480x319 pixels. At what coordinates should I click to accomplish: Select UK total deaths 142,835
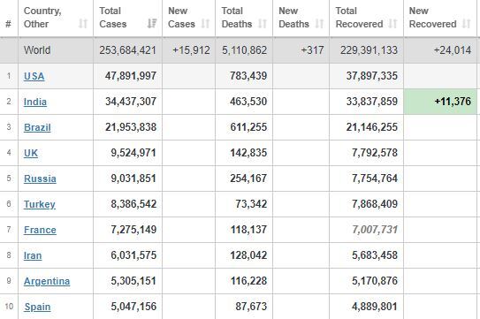(248, 153)
